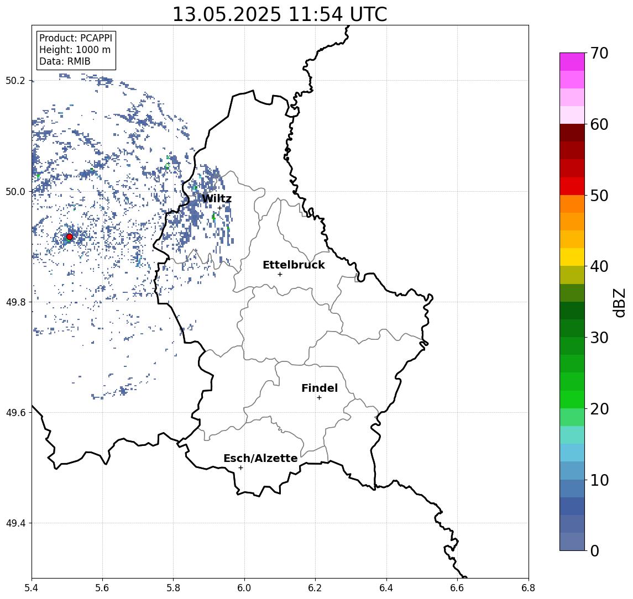Click the latitude tick label 50.2
633x599 pixels.
tap(15, 81)
